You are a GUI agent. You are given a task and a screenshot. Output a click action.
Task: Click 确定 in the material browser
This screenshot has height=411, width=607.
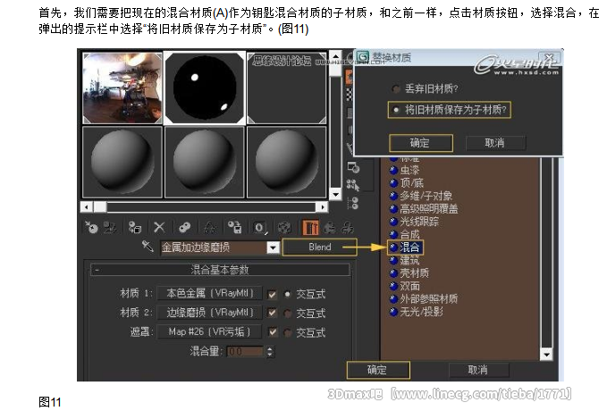[x=378, y=370]
